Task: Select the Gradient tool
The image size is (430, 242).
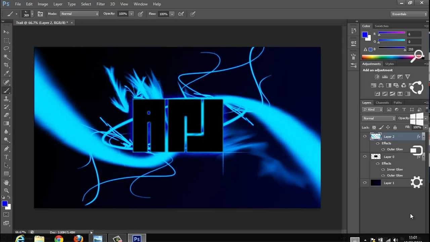Action: pos(6,123)
